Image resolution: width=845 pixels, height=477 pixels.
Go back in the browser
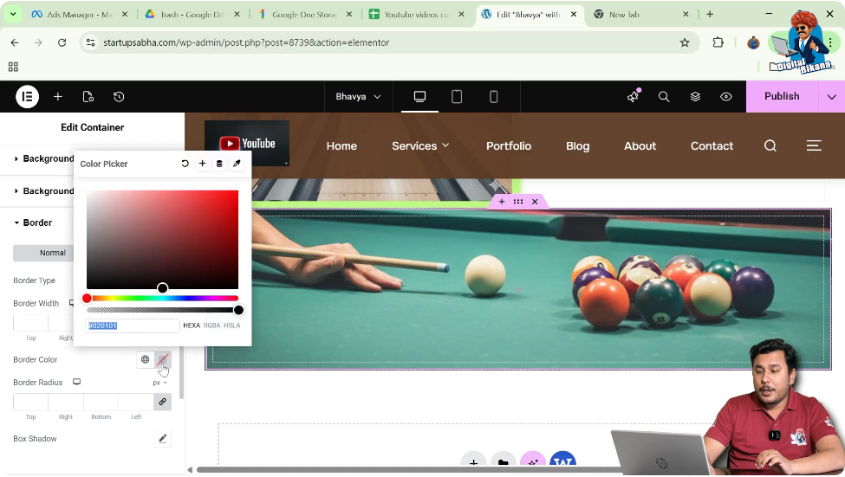tap(15, 42)
